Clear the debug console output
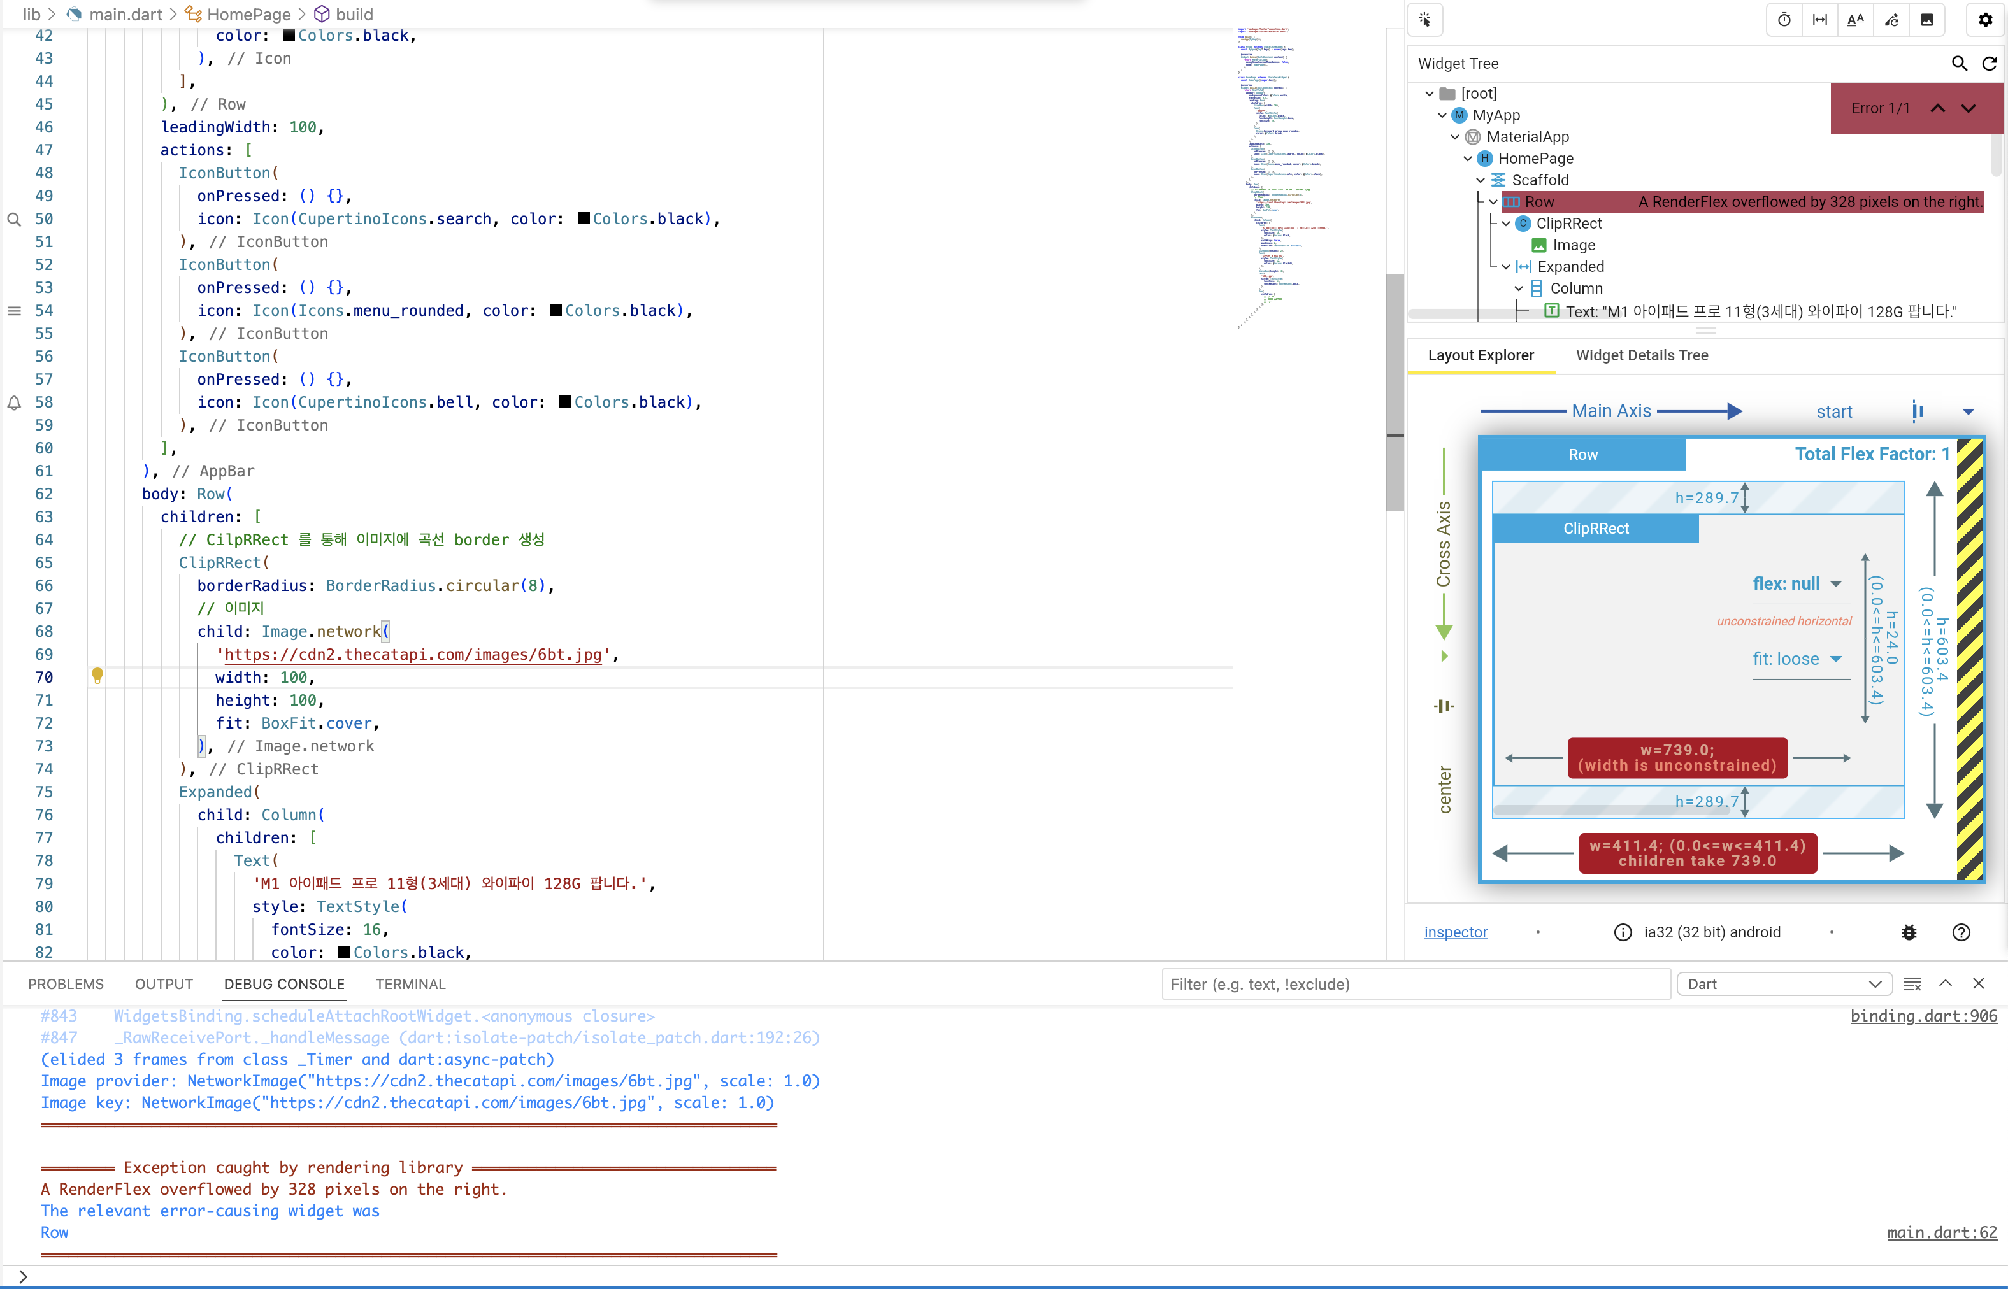Image resolution: width=2008 pixels, height=1289 pixels. 1912,985
